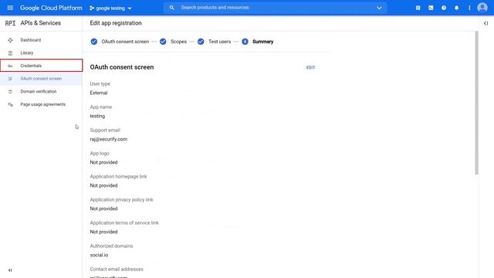
Task: Click the App name value testing
Action: tap(97, 116)
